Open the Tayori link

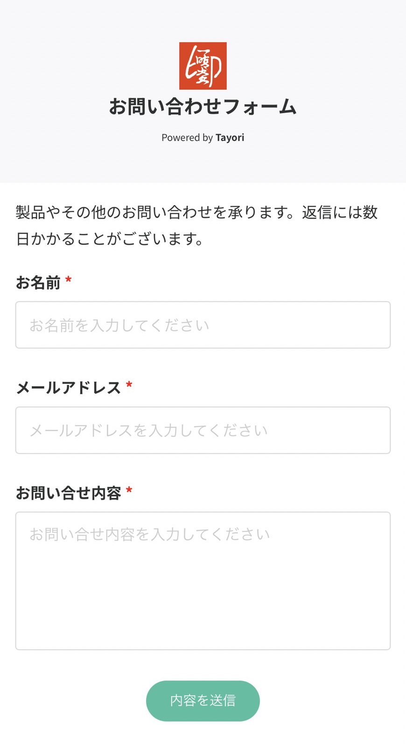click(230, 137)
